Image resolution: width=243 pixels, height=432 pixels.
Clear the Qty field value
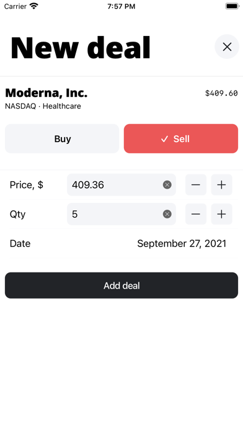coord(167,214)
